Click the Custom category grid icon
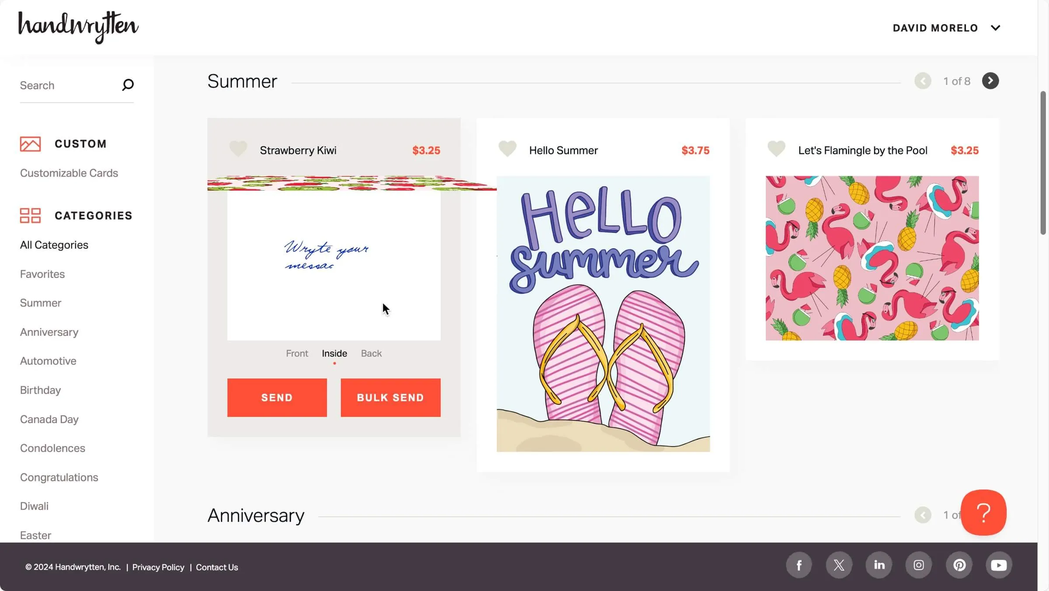Viewport: 1049px width, 591px height. click(30, 143)
